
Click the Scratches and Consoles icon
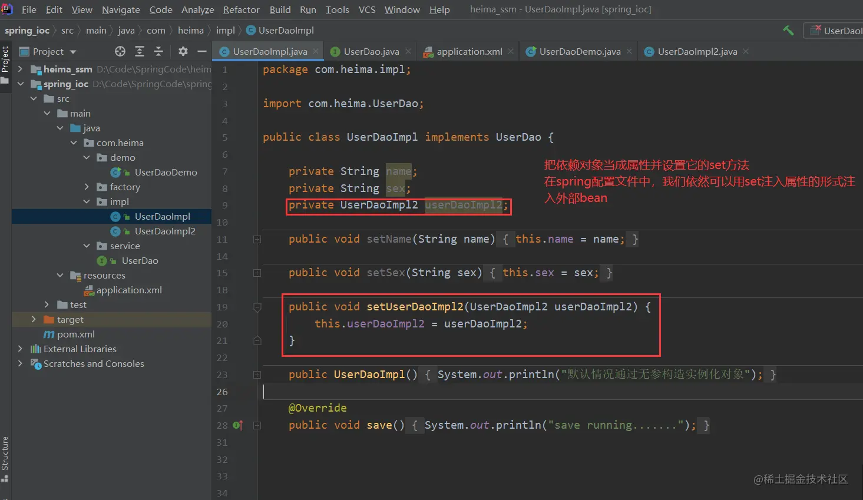(36, 363)
